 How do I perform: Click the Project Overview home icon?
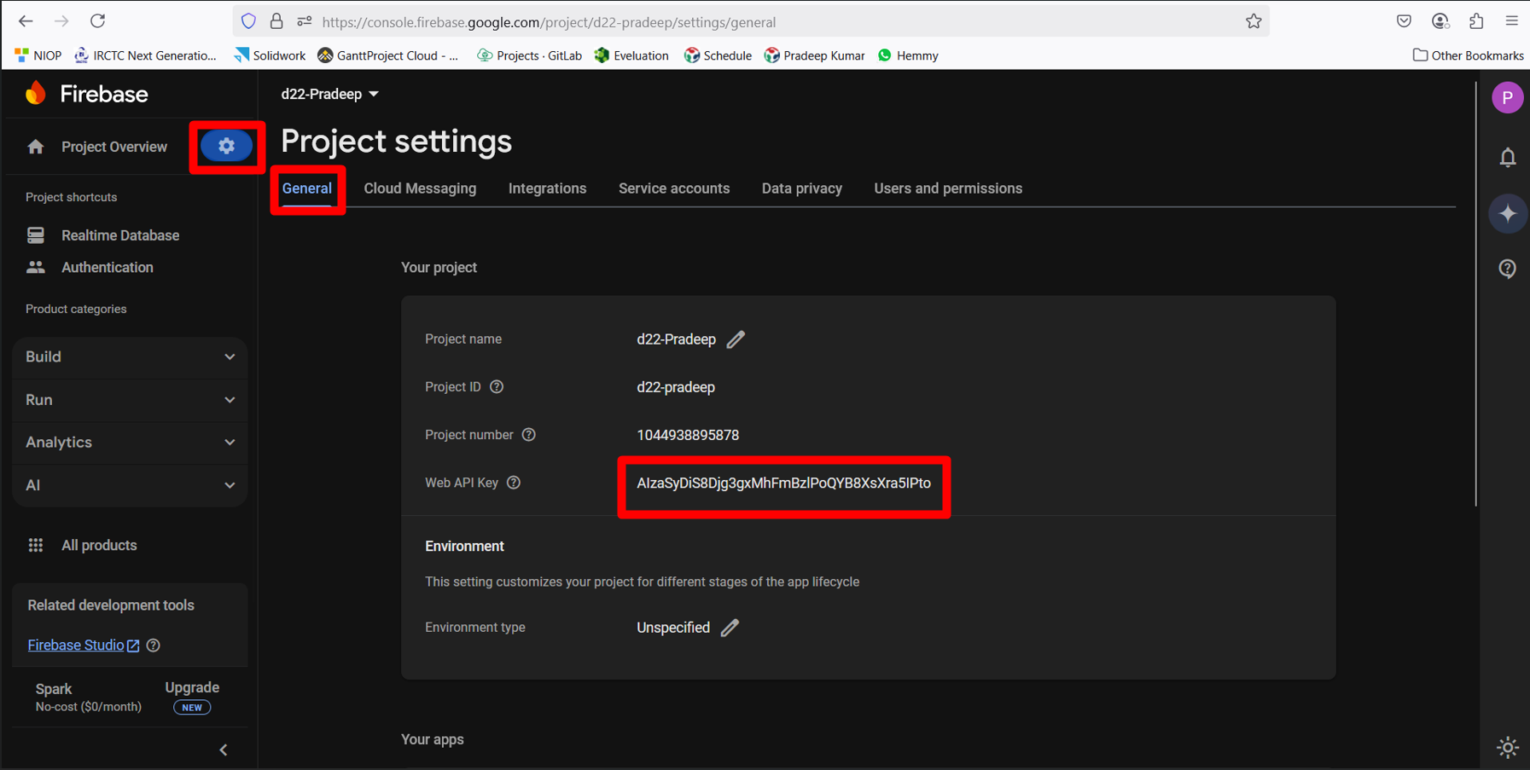point(35,147)
